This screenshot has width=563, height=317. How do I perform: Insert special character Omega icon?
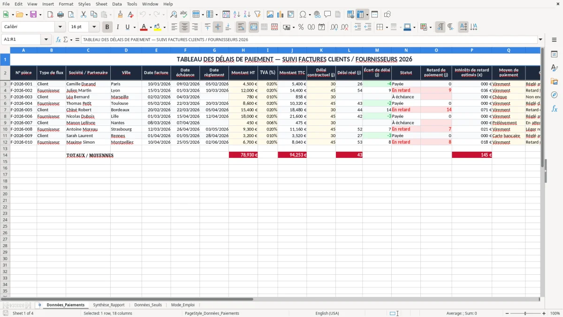(303, 15)
